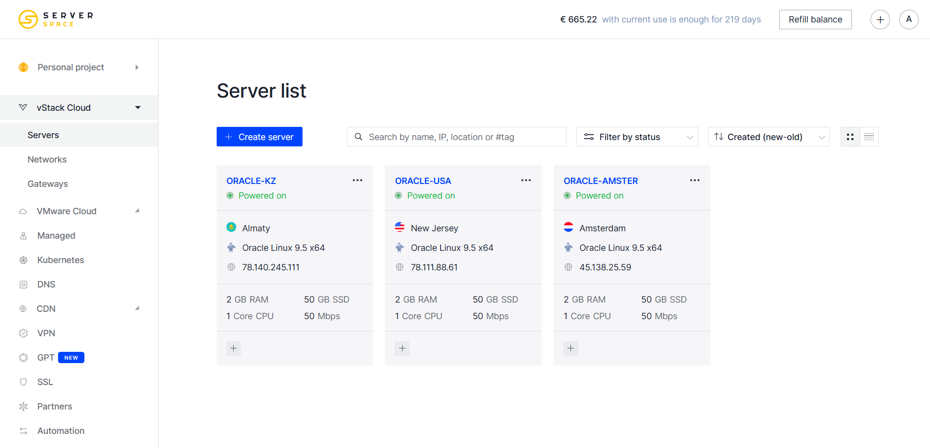This screenshot has height=448, width=930.
Task: Click the Almaty location text
Action: (256, 228)
